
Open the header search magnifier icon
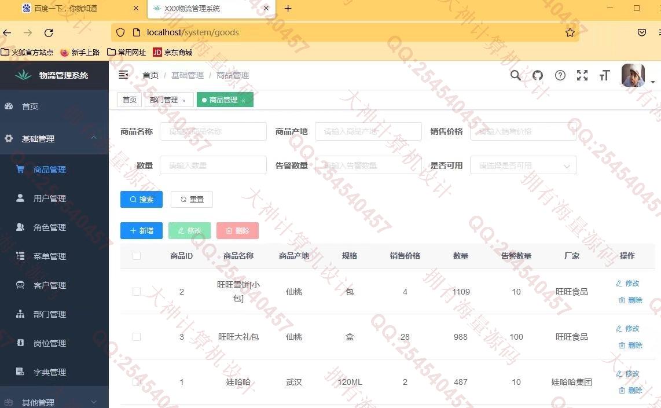[515, 75]
